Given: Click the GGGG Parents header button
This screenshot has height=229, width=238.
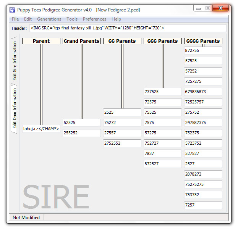Looking at the screenshot, I should pos(203,41).
